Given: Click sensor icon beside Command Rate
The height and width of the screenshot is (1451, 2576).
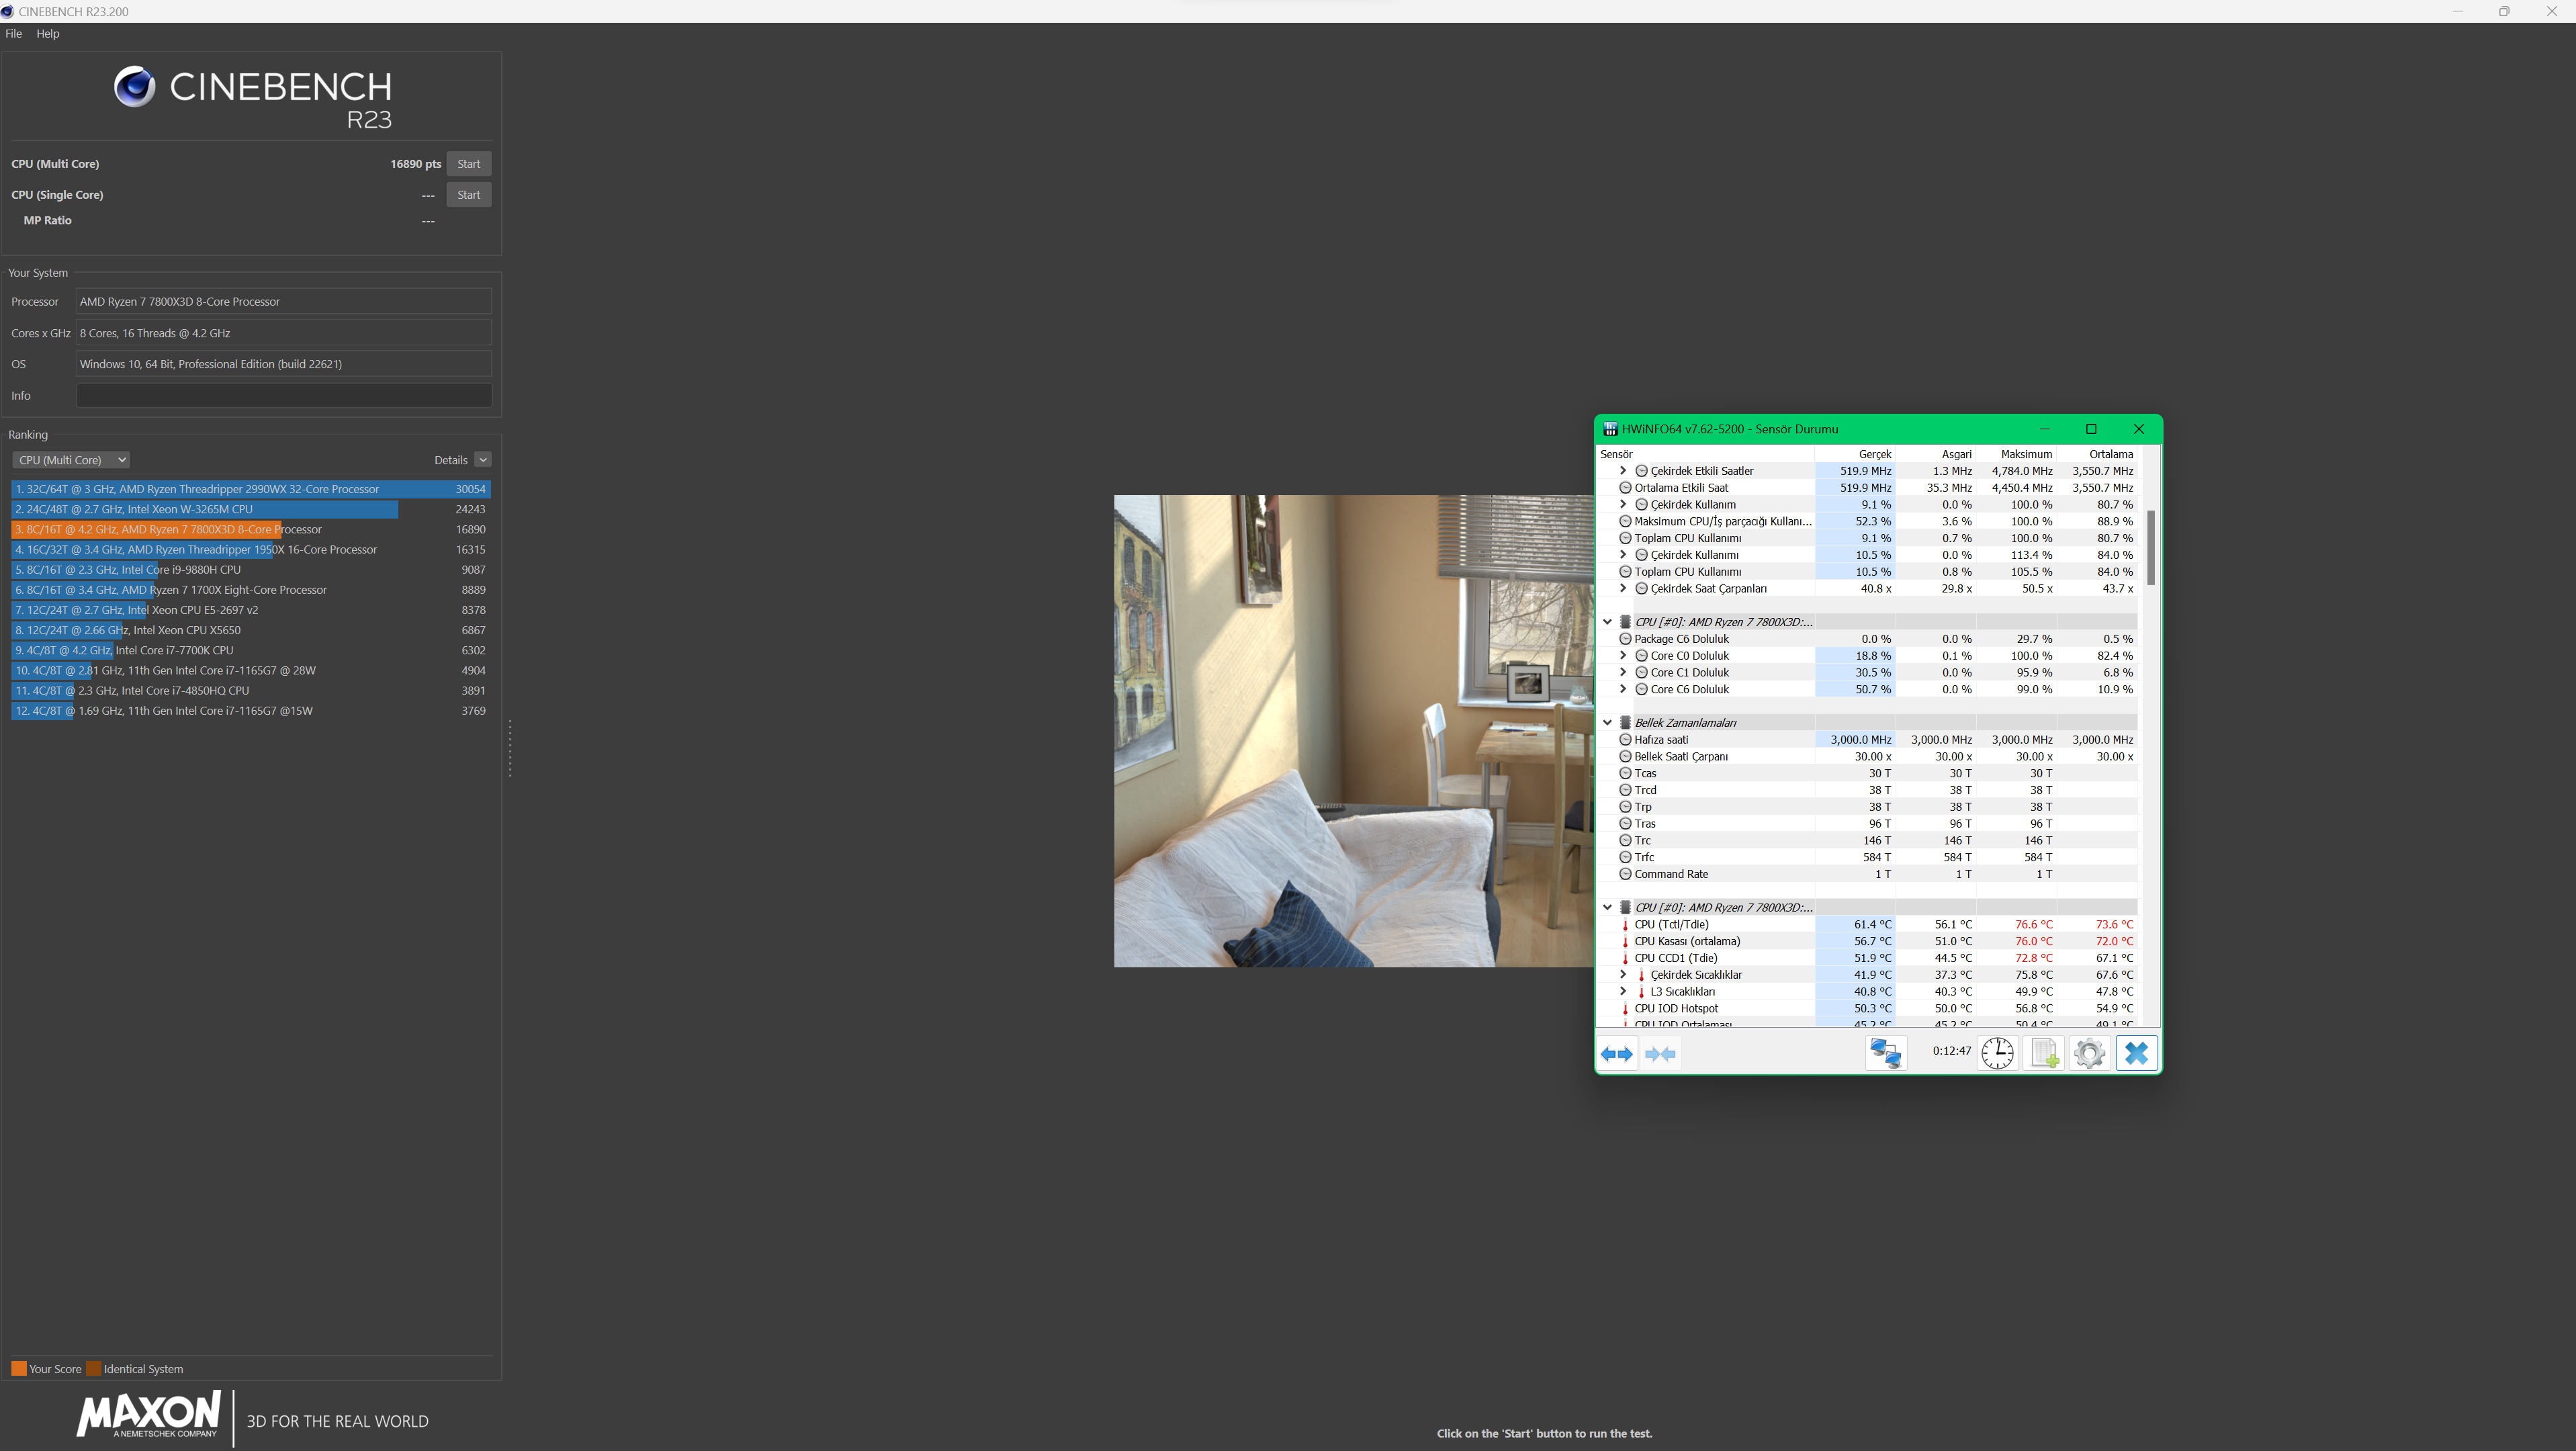Looking at the screenshot, I should click(1625, 874).
